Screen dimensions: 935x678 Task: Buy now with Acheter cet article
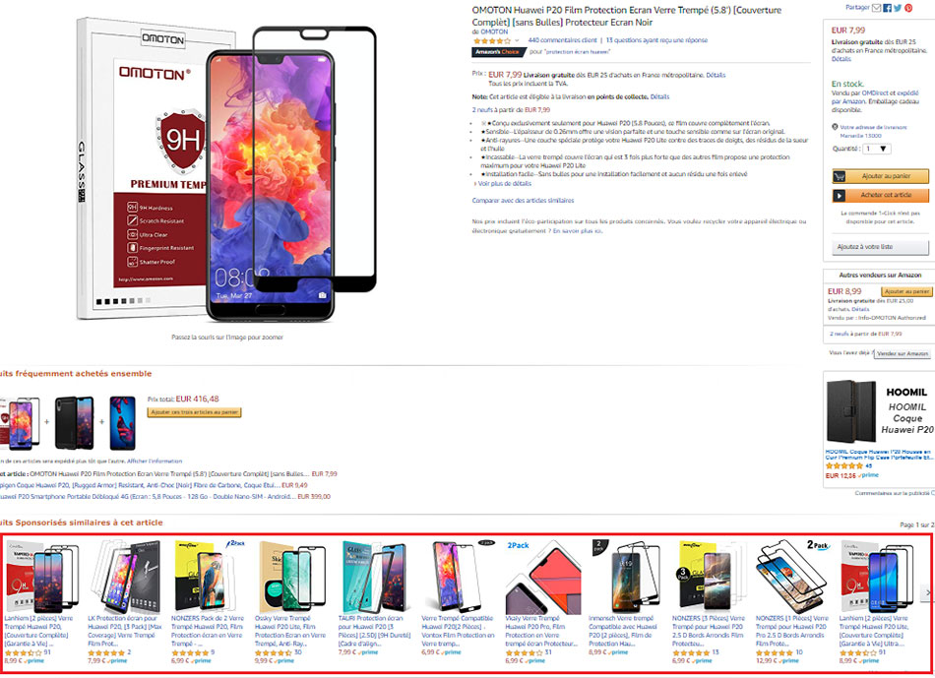coord(881,195)
